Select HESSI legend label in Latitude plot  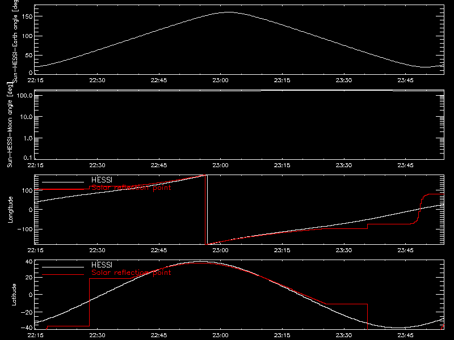[x=102, y=265]
